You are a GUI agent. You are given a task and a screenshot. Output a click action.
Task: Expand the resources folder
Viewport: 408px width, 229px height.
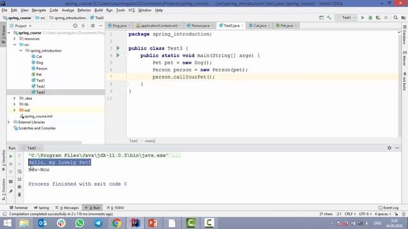coord(15,39)
